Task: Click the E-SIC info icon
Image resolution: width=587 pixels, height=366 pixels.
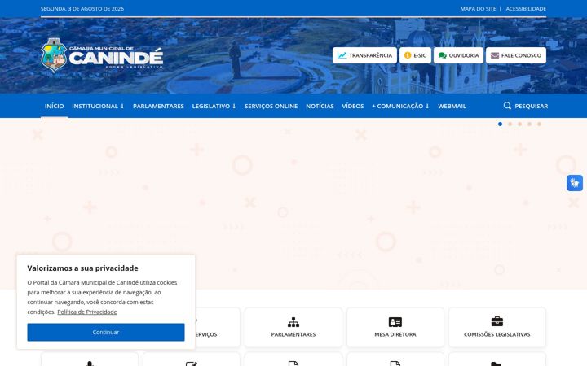Action: tap(408, 55)
